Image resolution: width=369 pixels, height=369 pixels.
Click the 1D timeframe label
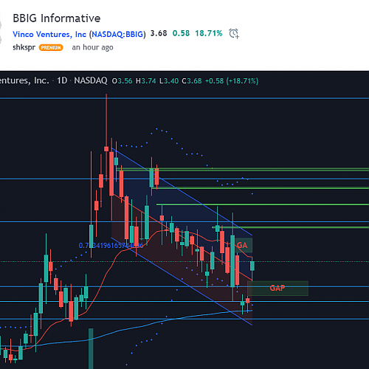(62, 80)
